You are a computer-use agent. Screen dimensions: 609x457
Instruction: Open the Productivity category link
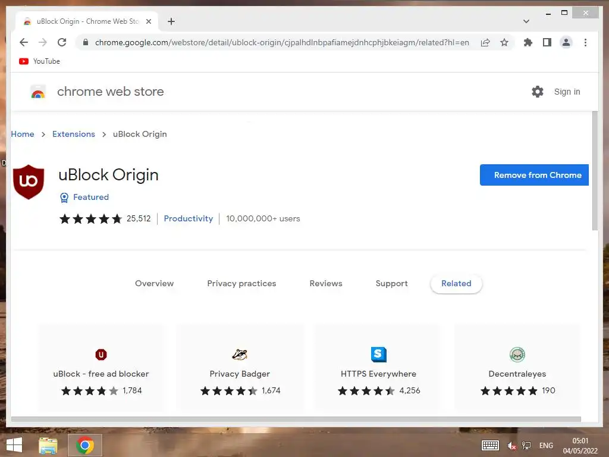(x=189, y=218)
